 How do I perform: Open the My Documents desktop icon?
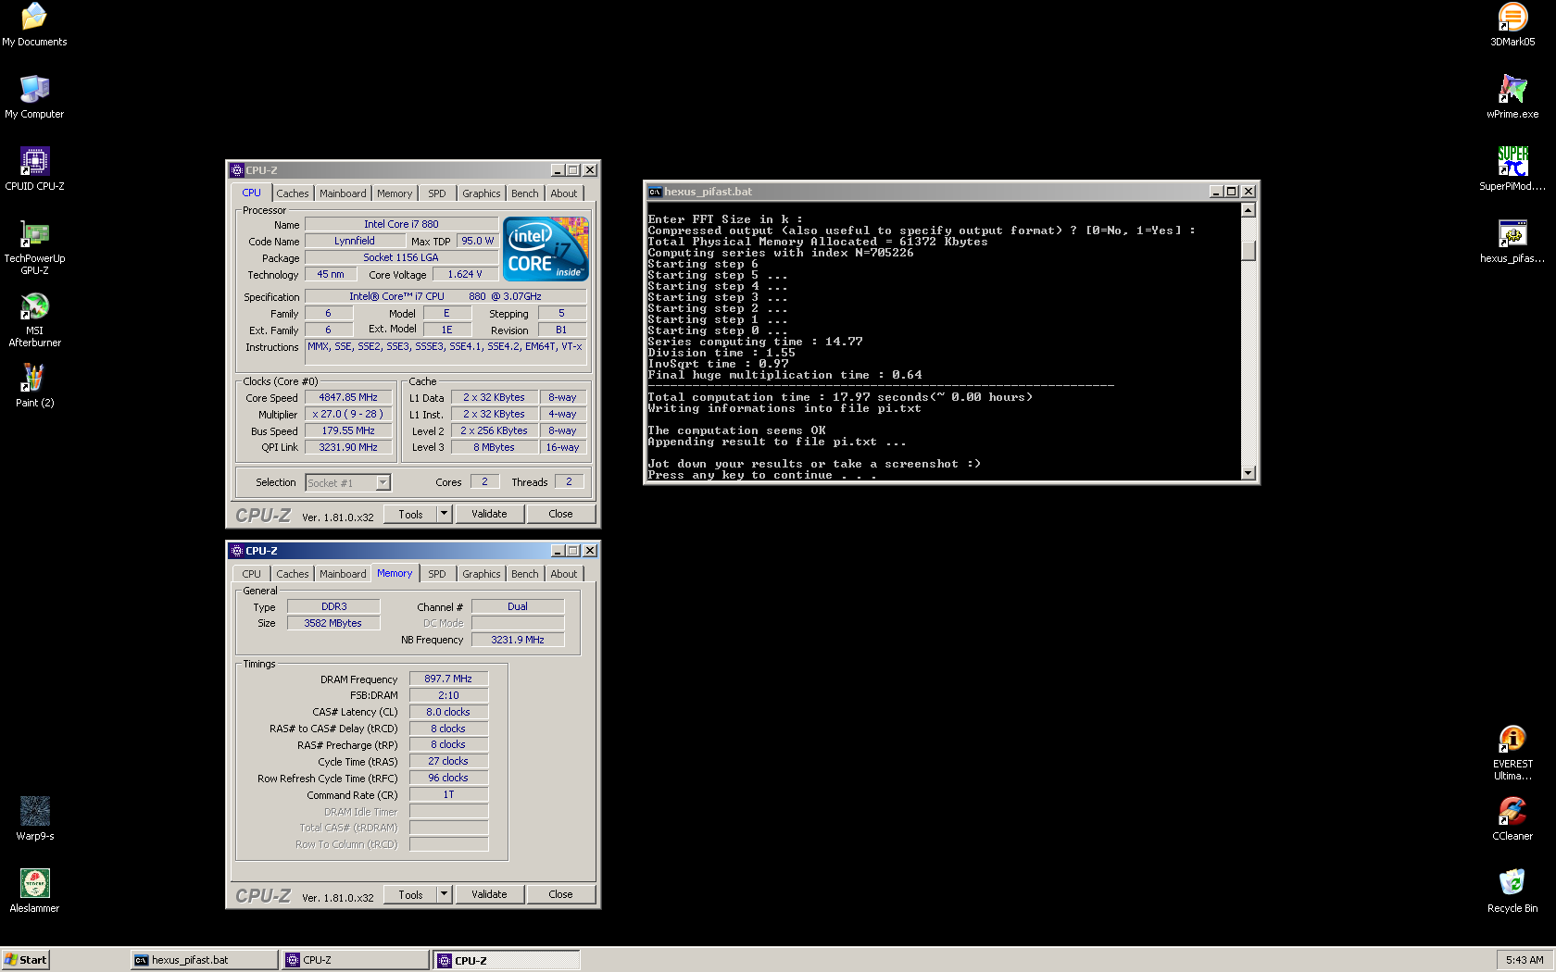pos(34,25)
